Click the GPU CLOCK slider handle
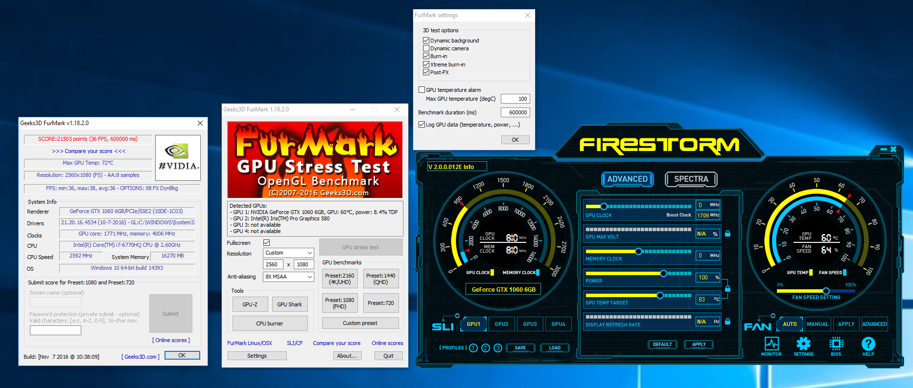 [604, 206]
